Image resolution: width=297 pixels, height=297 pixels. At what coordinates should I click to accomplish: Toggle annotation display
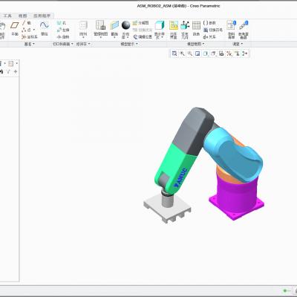click(x=237, y=53)
